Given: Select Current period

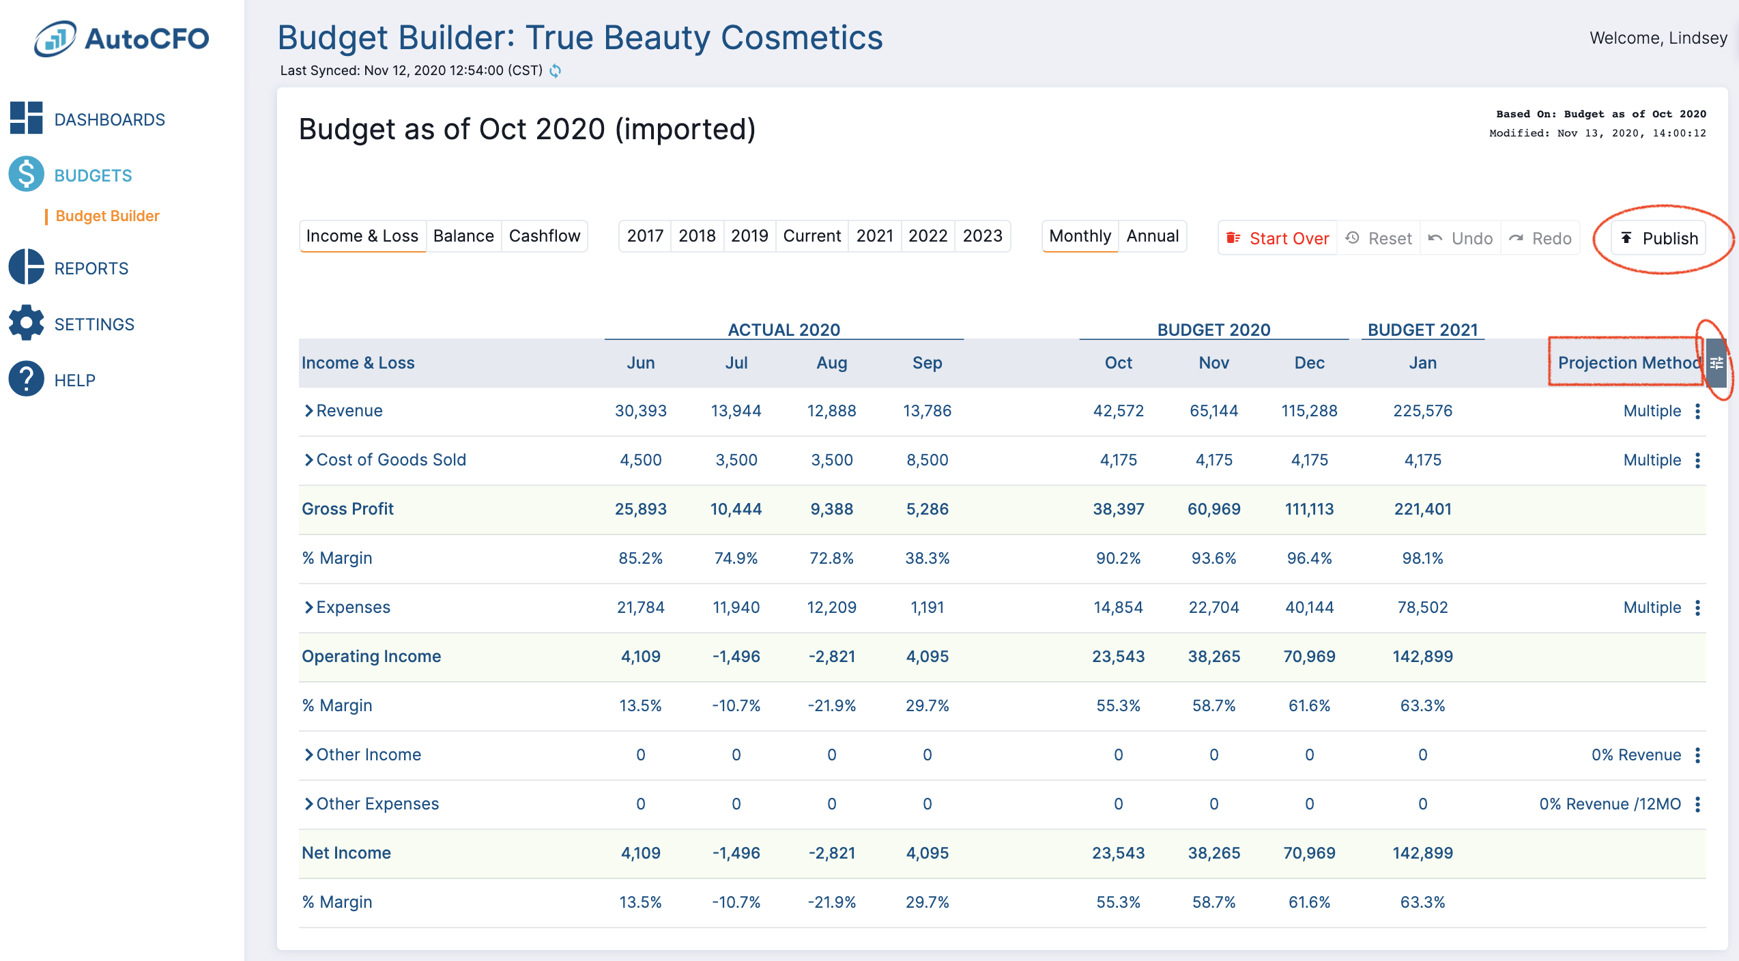Looking at the screenshot, I should point(811,236).
